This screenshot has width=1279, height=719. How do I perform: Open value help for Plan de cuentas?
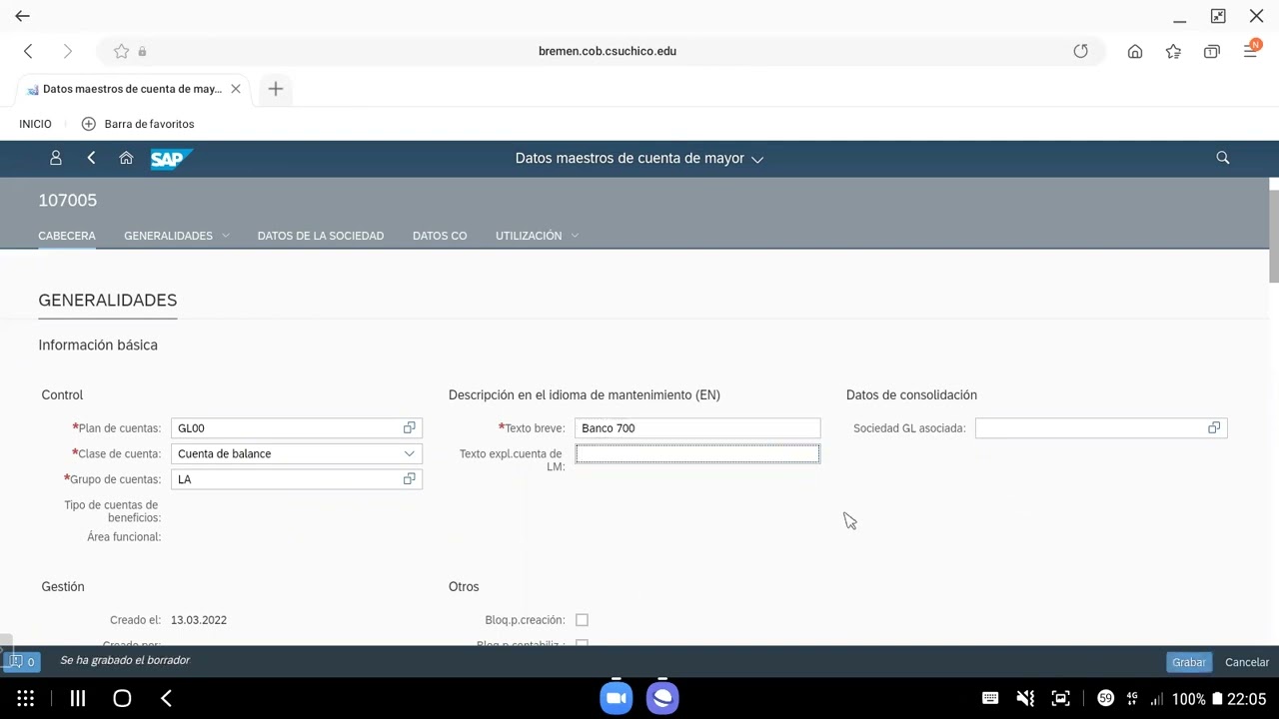tap(409, 427)
